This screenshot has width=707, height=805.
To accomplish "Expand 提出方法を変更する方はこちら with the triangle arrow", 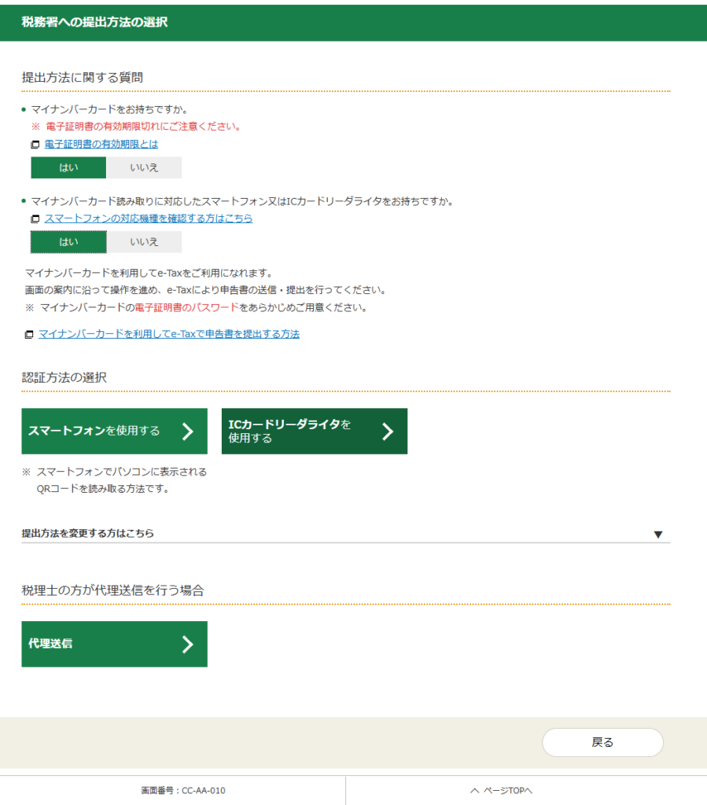I will click(658, 535).
